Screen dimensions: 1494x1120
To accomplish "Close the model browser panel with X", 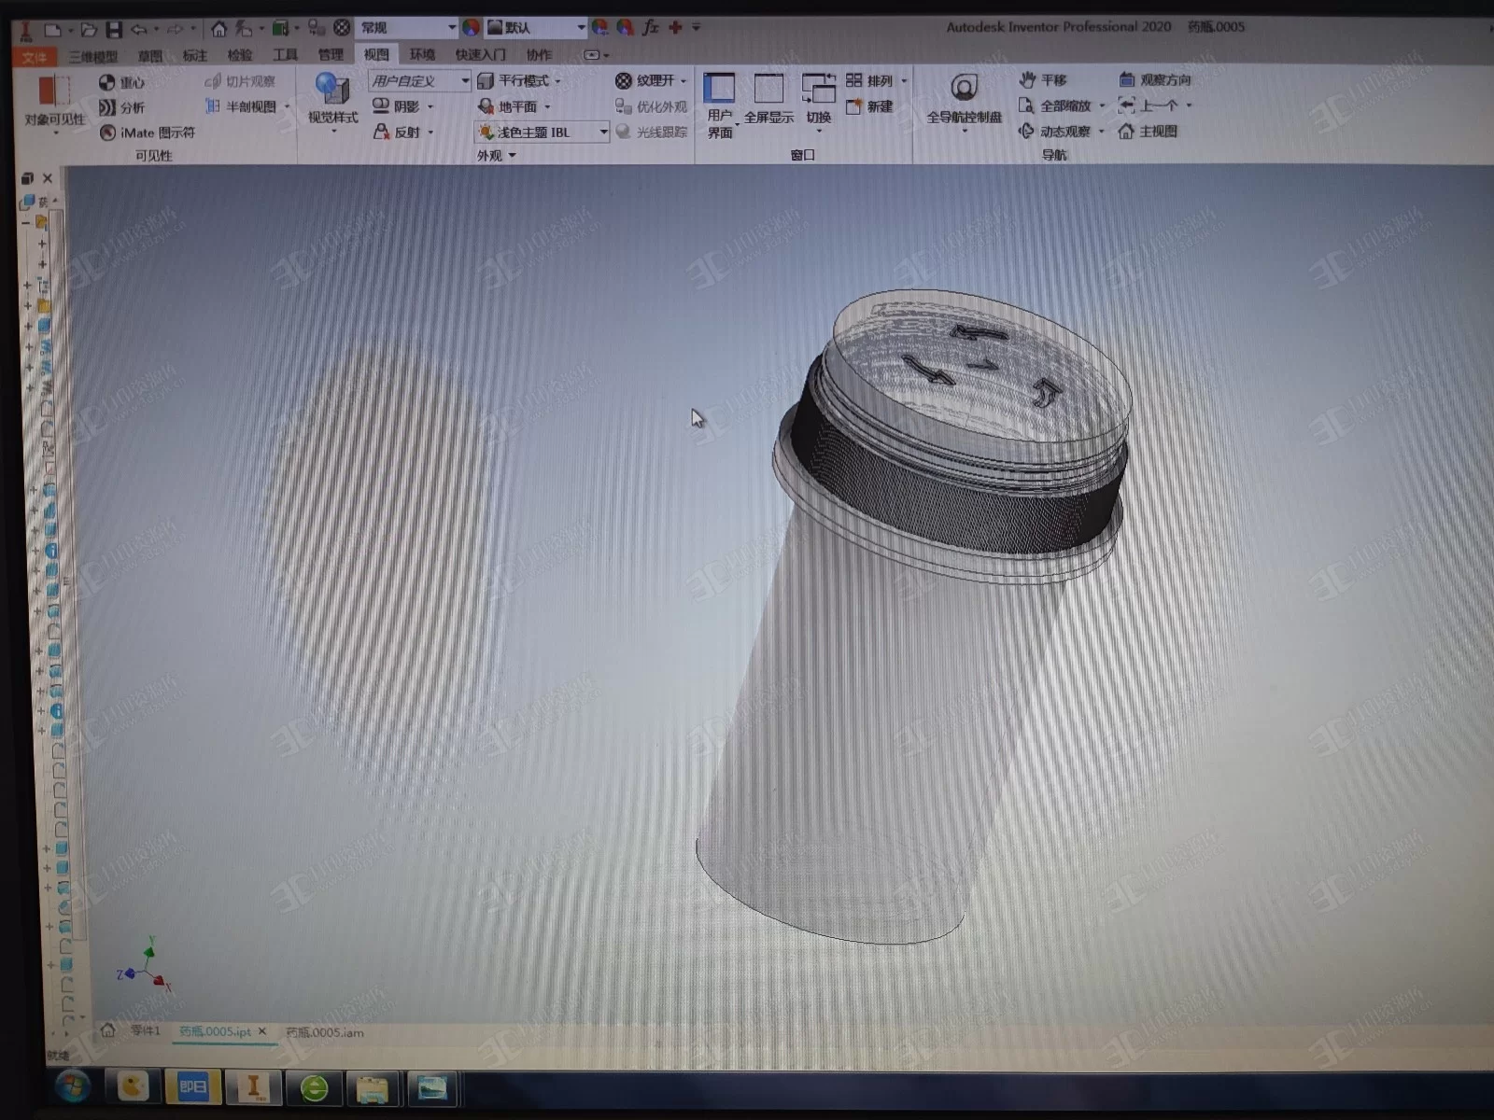I will pos(48,178).
